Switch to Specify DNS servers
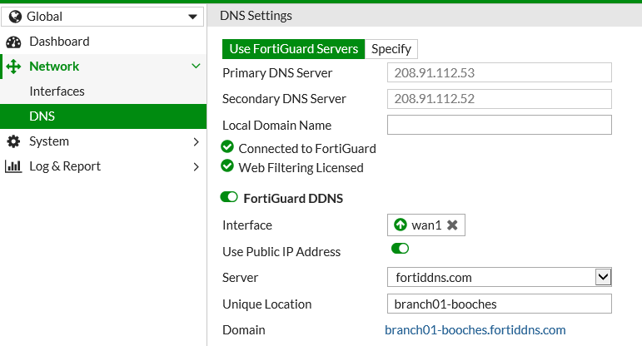This screenshot has height=346, width=642. click(x=391, y=49)
